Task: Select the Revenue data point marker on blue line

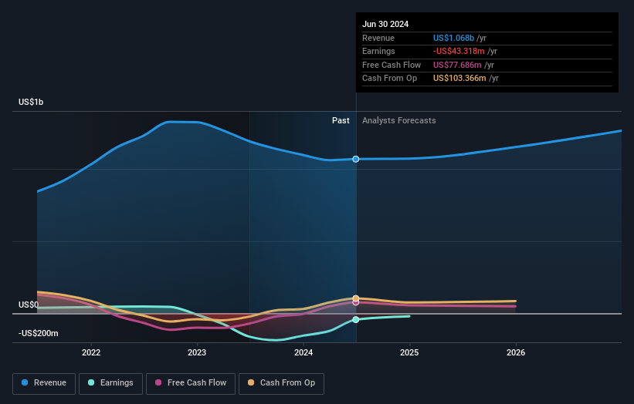Action: click(x=356, y=159)
